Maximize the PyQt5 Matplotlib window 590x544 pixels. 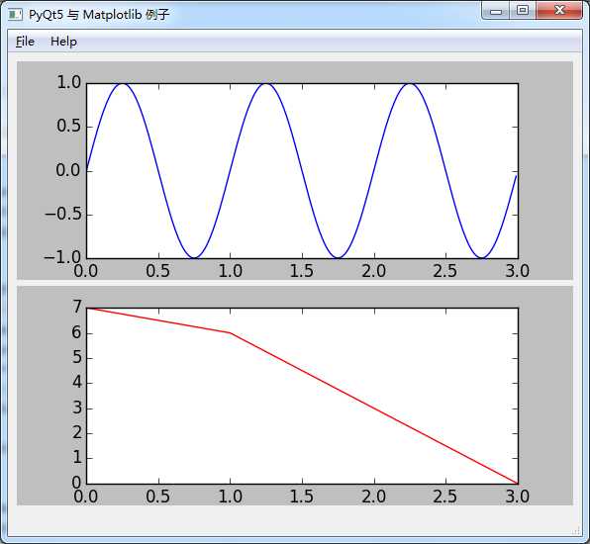click(523, 11)
